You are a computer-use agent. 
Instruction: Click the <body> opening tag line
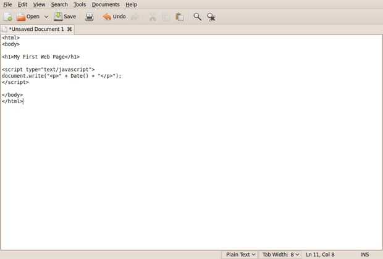click(11, 44)
